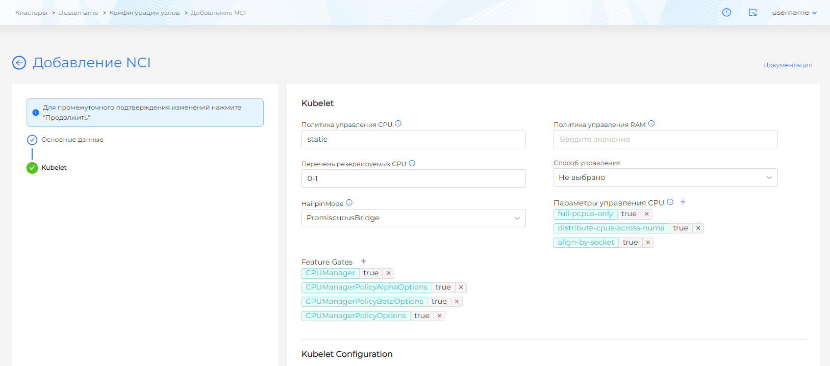This screenshot has height=366, width=830.
Task: Remove the CPUManagerPolicyBetaOptions feature gate
Action: (x=457, y=302)
